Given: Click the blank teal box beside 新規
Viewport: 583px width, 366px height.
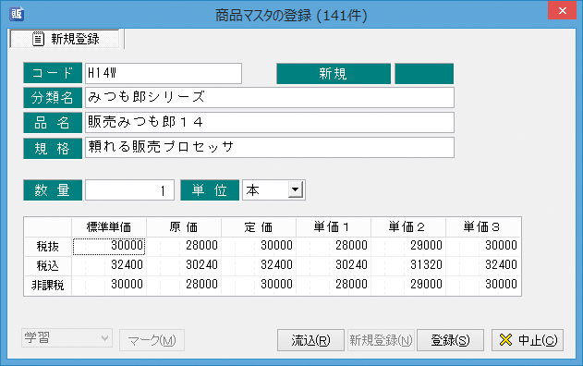Looking at the screenshot, I should pyautogui.click(x=424, y=73).
